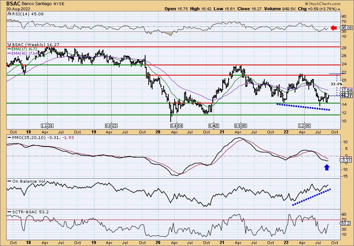The height and width of the screenshot is (246, 354).
Task: Click the 0.9285 dividend marker
Action: (240, 126)
